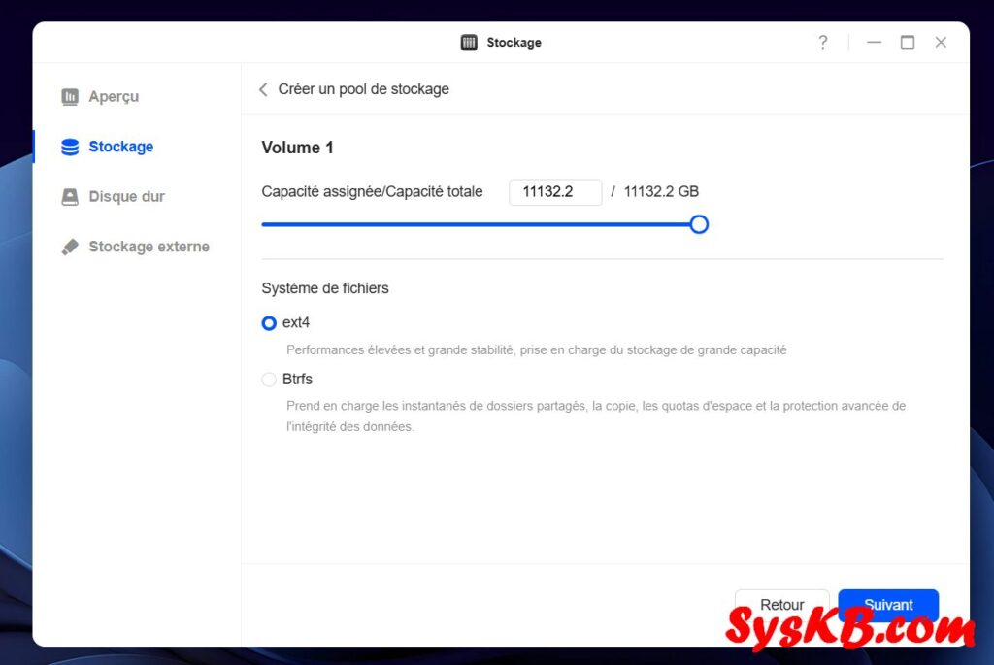Screen dimensions: 994x665
Task: Go back using the chevron arrow
Action: (264, 89)
